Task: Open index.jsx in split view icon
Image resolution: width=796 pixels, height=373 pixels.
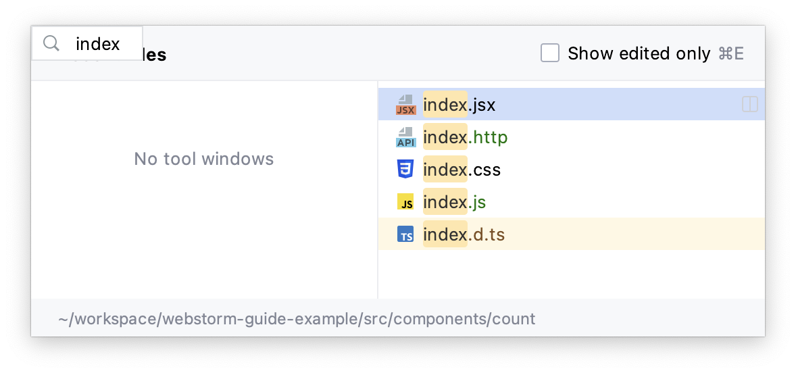Action: pyautogui.click(x=749, y=105)
